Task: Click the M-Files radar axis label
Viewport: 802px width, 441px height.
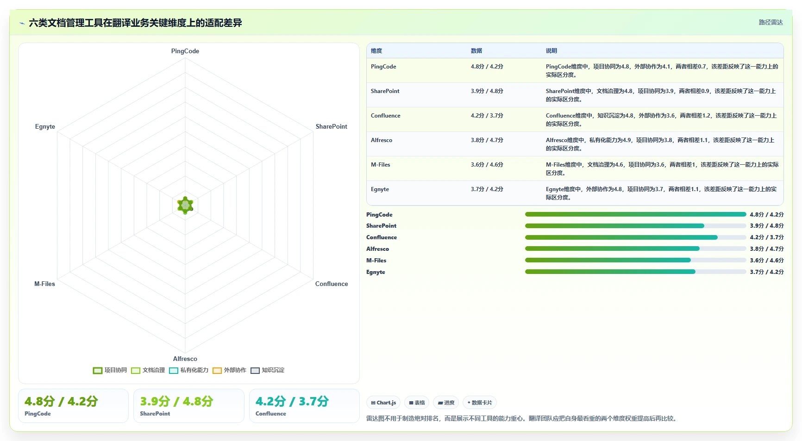Action: [44, 284]
